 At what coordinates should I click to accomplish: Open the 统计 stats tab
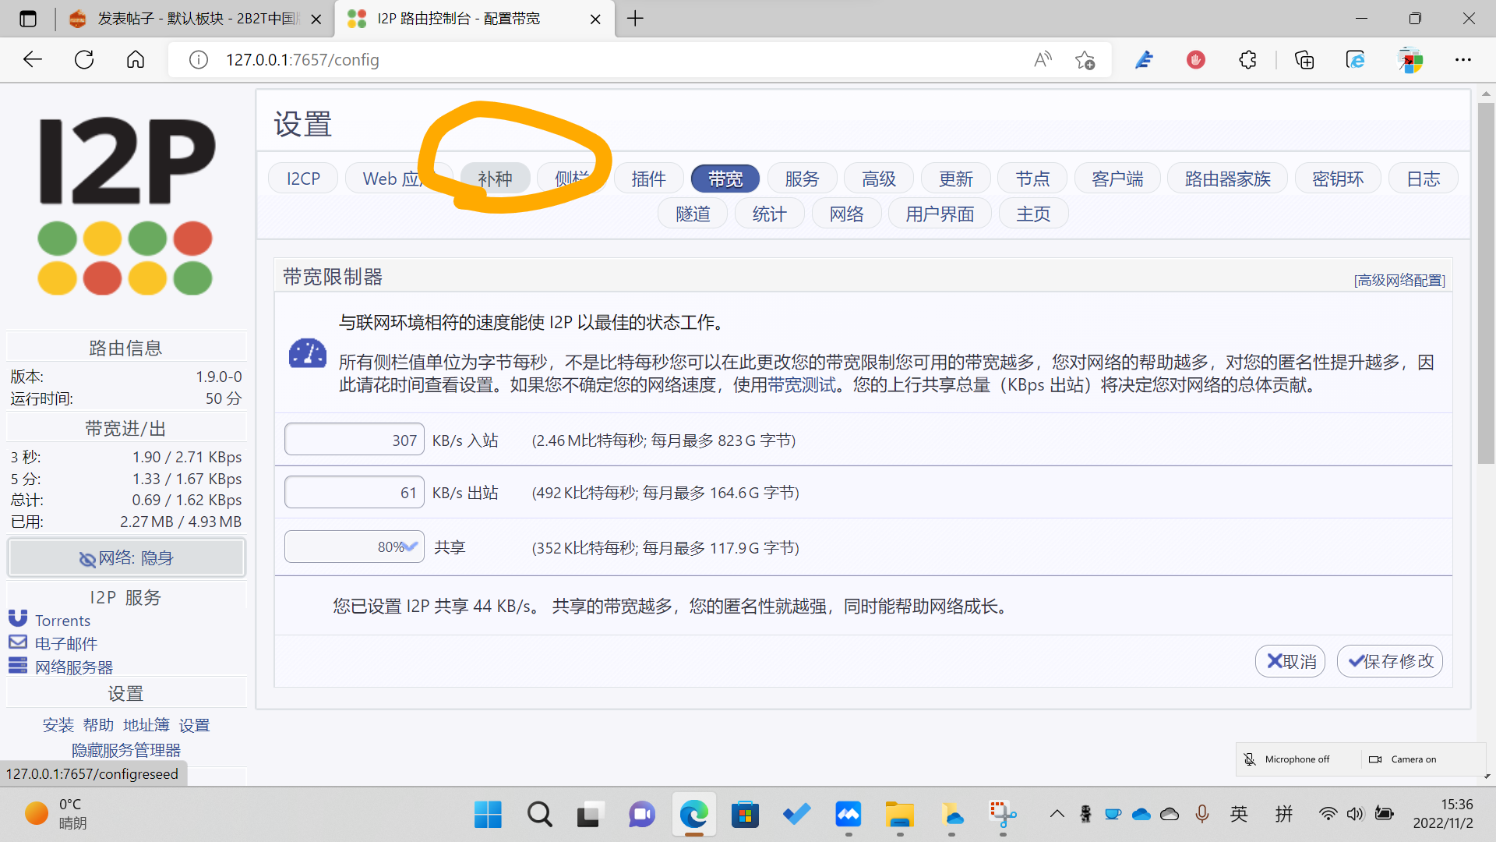click(769, 214)
